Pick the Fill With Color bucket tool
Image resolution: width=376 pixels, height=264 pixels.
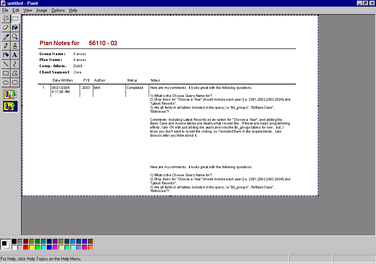click(15, 28)
